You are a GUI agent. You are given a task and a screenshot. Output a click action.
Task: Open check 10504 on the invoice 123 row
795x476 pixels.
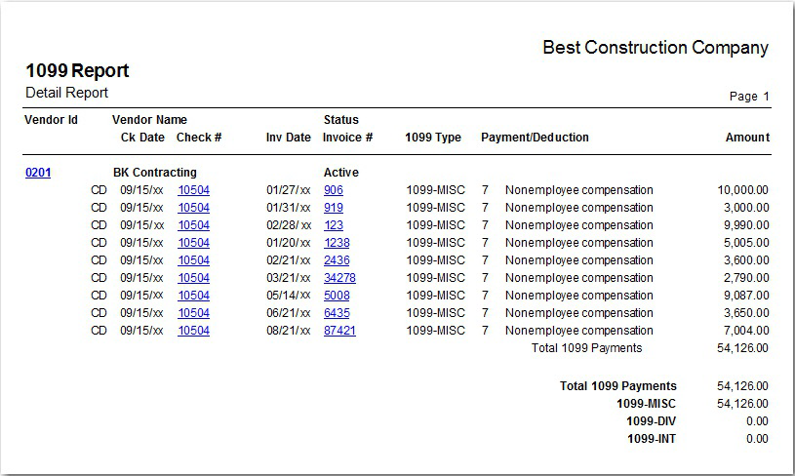click(194, 225)
